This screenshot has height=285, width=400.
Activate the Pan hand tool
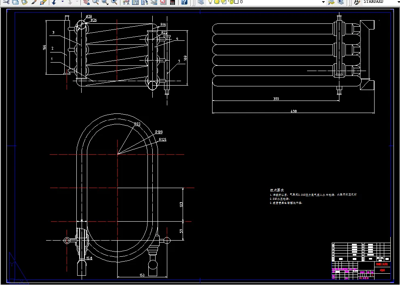point(86,2)
